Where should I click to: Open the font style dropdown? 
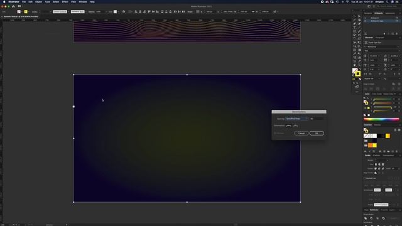point(382,51)
